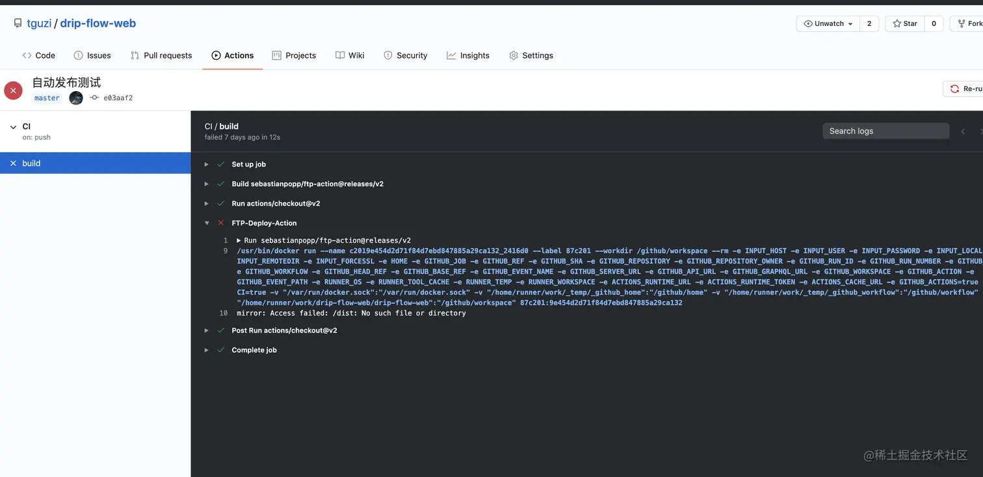Viewport: 983px width, 477px height.
Task: Switch to the Issues tab
Action: (92, 55)
